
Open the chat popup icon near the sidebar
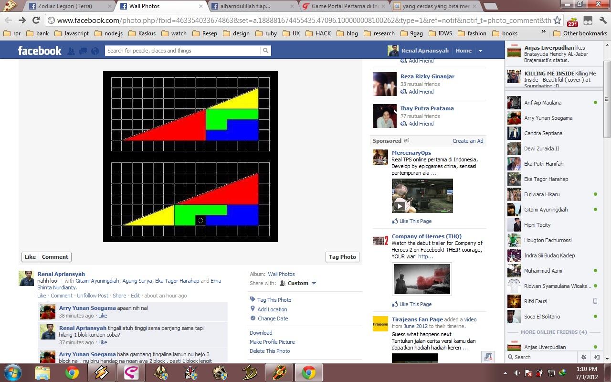pos(488,357)
